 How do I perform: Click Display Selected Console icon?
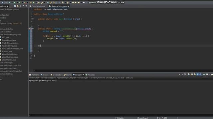(x=207, y=74)
